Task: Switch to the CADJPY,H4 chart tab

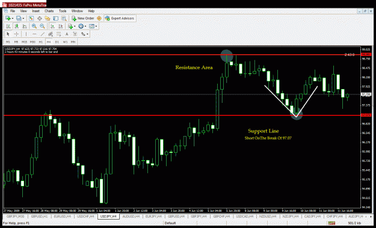Action: [312, 216]
